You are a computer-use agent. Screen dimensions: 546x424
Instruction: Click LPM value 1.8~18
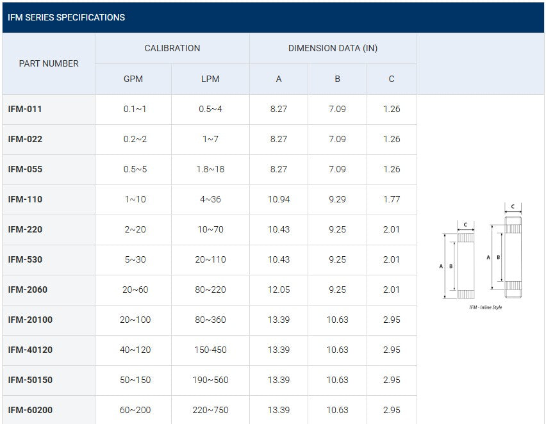[210, 169]
